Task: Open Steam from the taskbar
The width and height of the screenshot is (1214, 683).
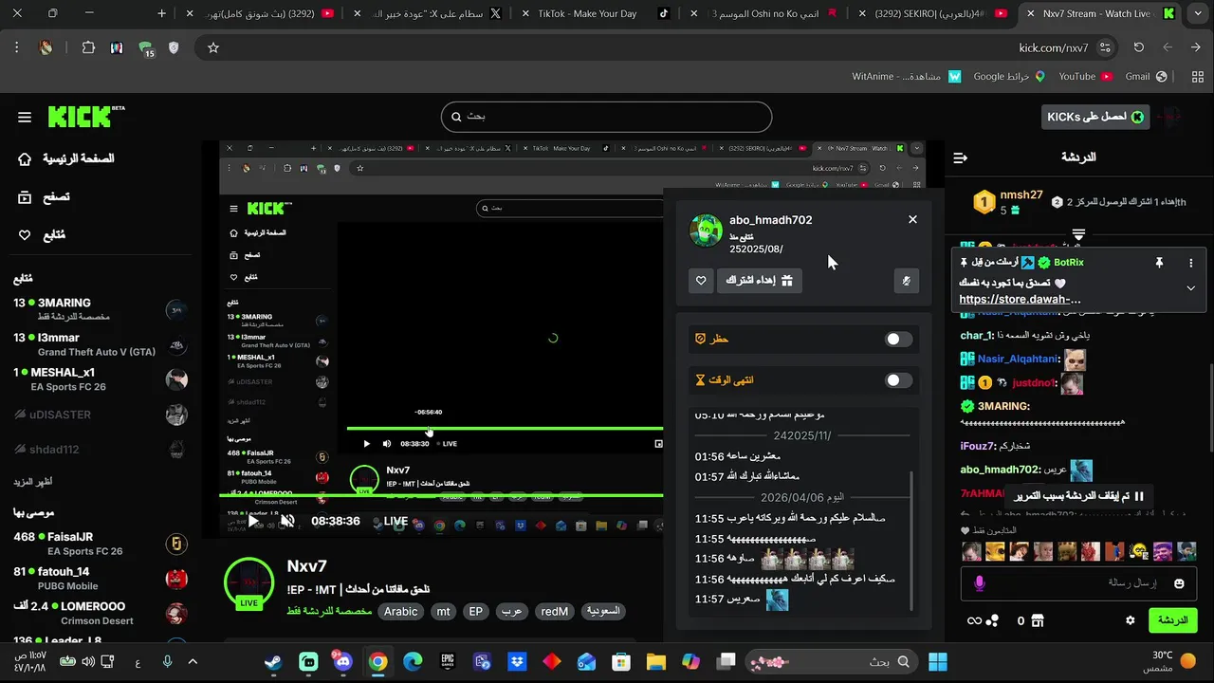Action: click(273, 661)
